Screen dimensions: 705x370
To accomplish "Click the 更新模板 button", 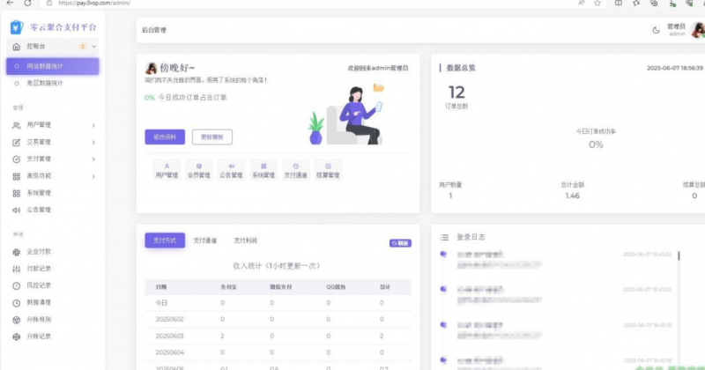I will click(x=211, y=137).
